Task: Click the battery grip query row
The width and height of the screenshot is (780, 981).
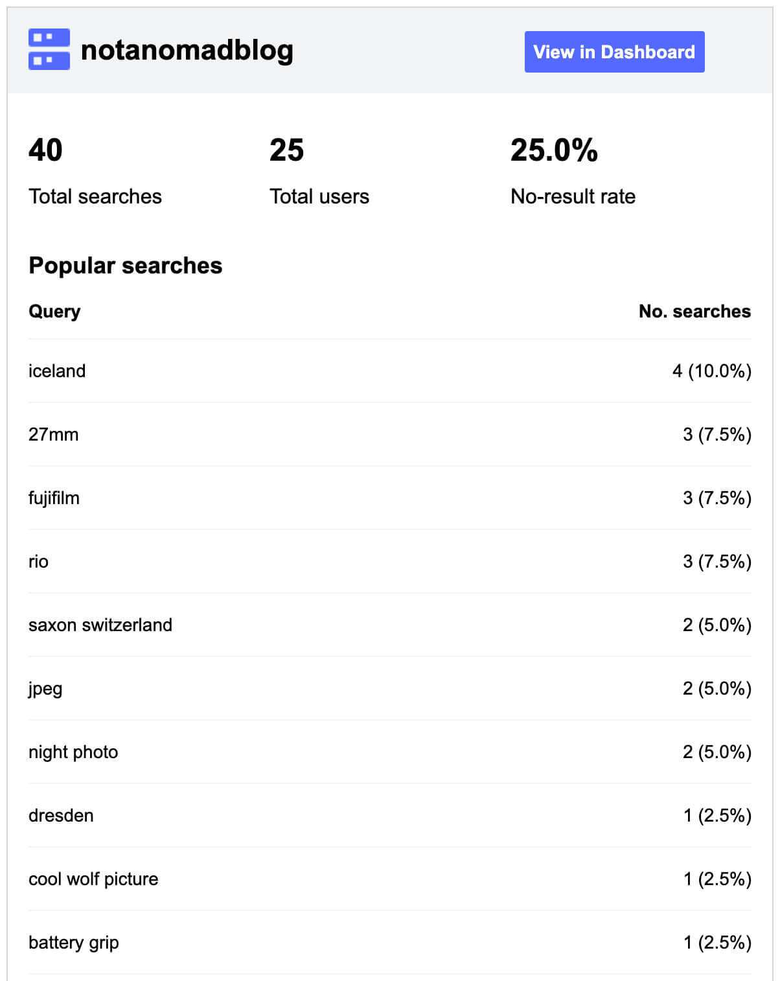Action: click(390, 942)
